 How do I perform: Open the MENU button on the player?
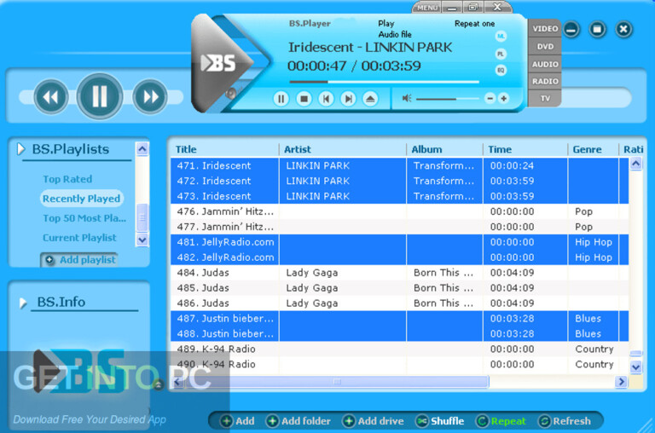[427, 8]
